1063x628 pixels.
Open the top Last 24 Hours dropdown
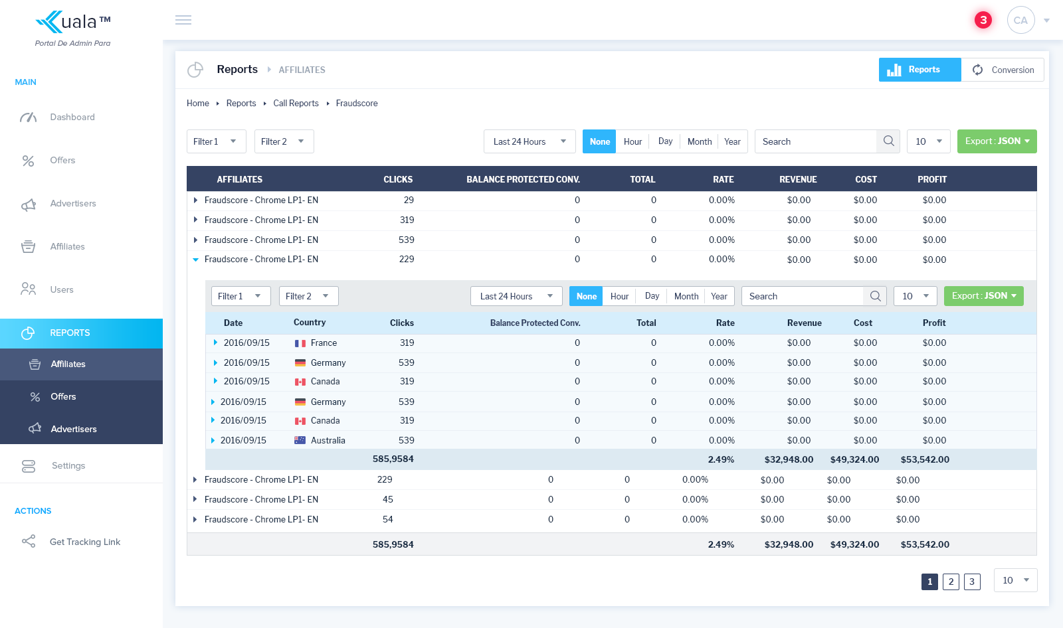point(529,141)
